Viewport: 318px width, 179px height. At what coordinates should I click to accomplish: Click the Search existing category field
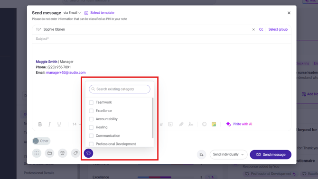click(x=120, y=89)
